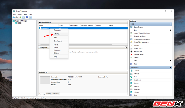Click Connect in Windows 11 actions pane
Screen dimensions: 185x108
coord(137,71)
